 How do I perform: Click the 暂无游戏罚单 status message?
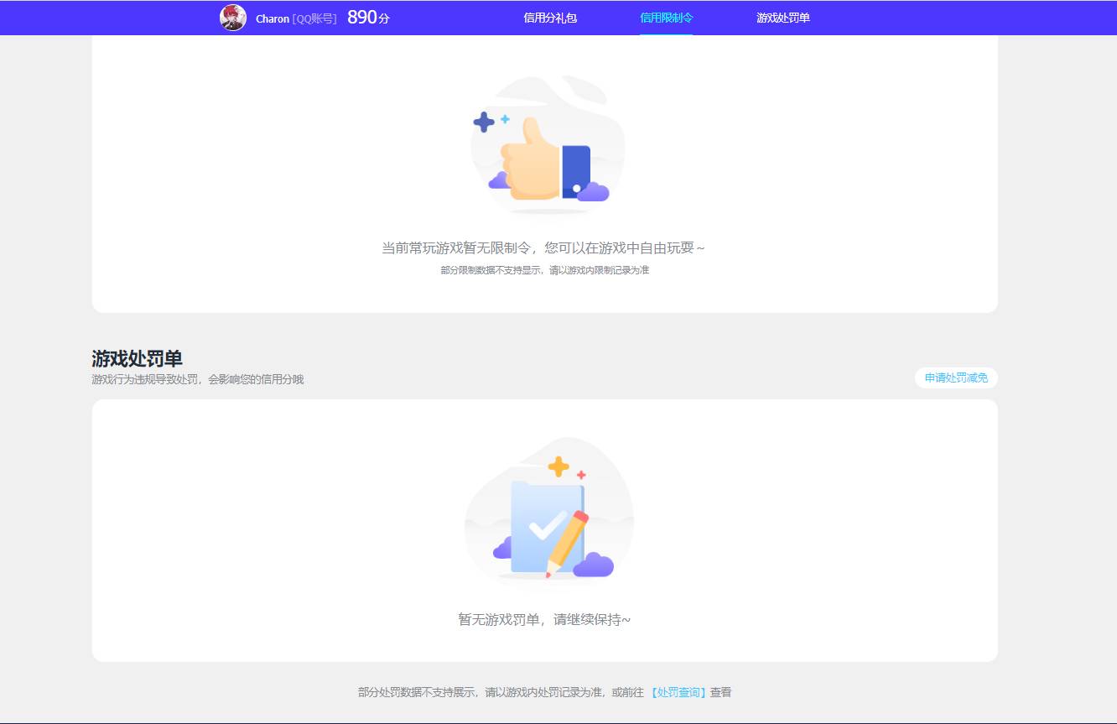(544, 620)
